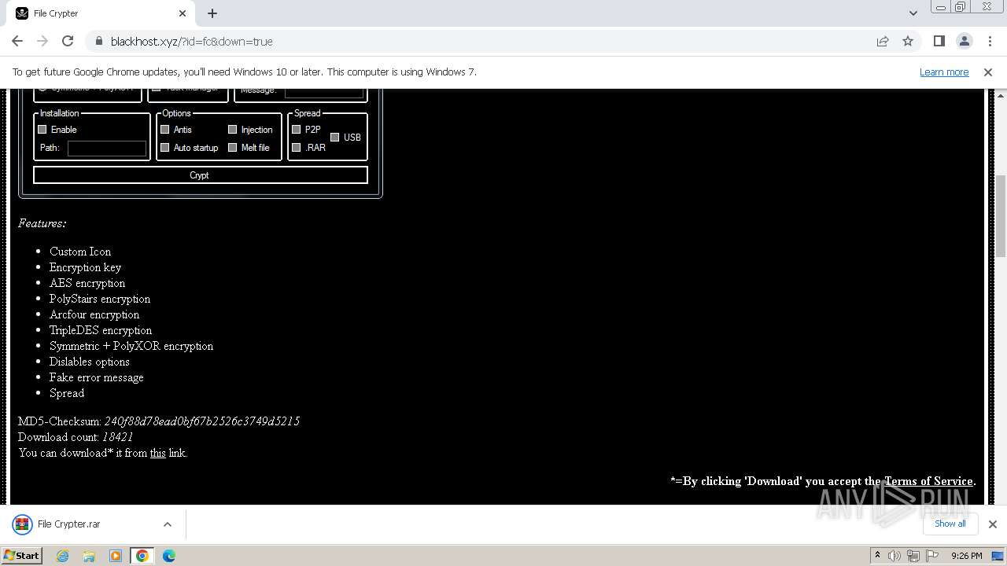Bookmark this page with star icon
The width and height of the screenshot is (1007, 566).
(x=908, y=41)
